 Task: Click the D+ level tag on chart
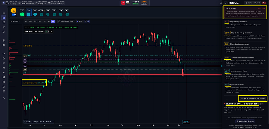[25, 69]
